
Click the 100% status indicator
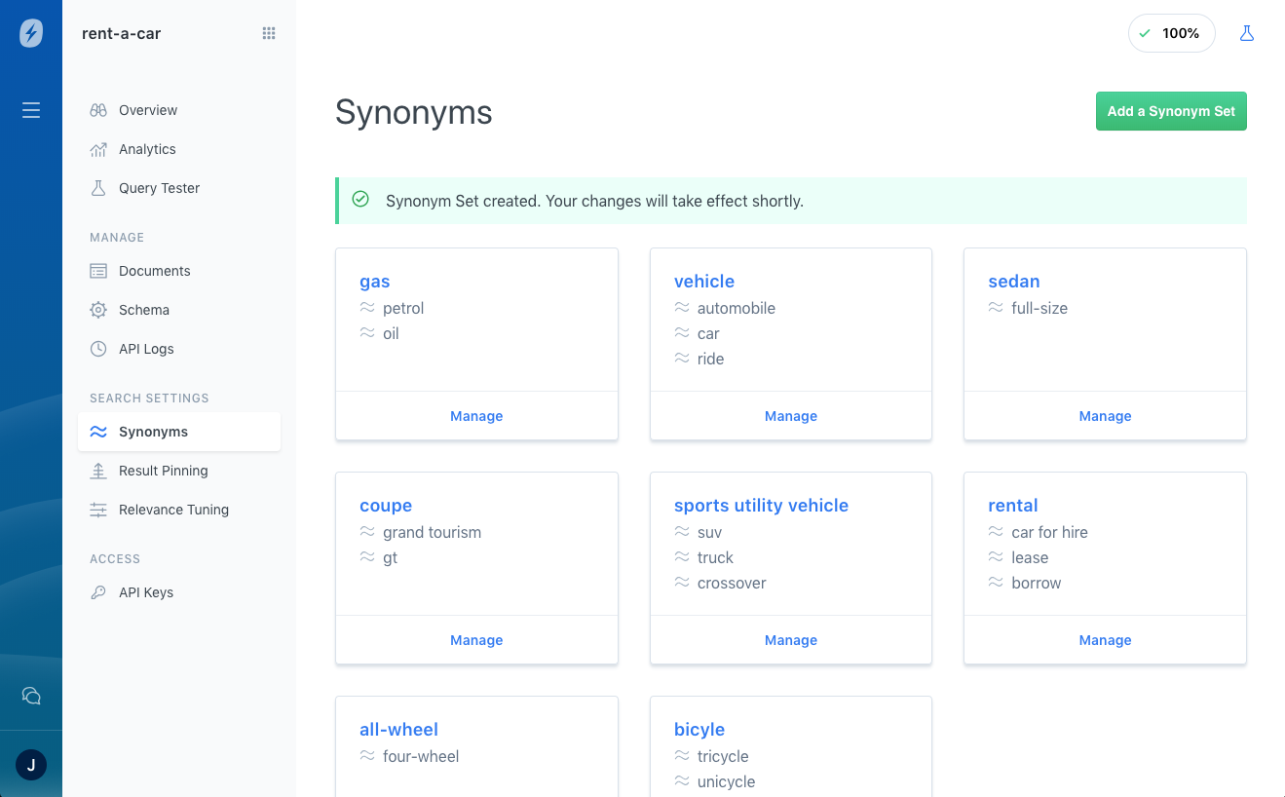click(1171, 33)
